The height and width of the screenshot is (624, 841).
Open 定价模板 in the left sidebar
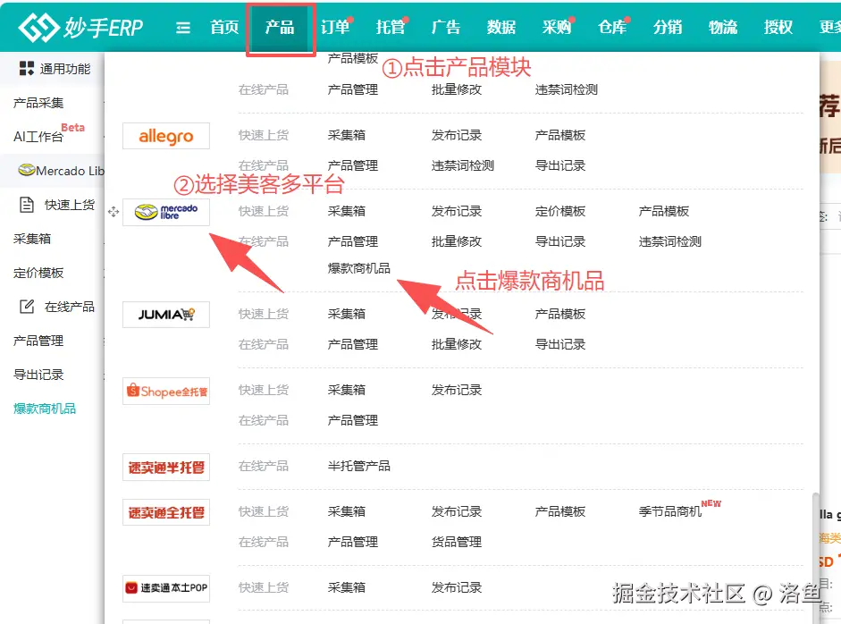pyautogui.click(x=38, y=273)
